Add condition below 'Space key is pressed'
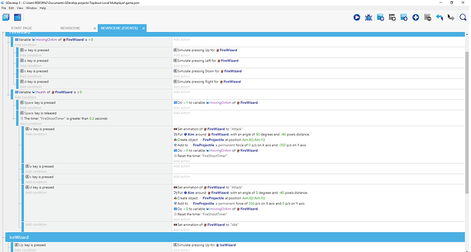The image size is (471, 252). click(x=31, y=108)
